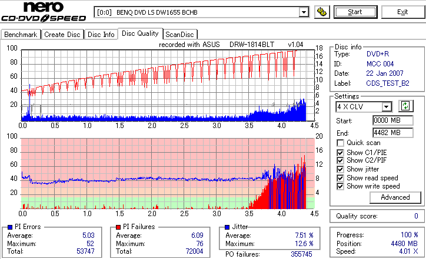Toggle Show write speed checkbox
426x259 pixels.
point(340,186)
